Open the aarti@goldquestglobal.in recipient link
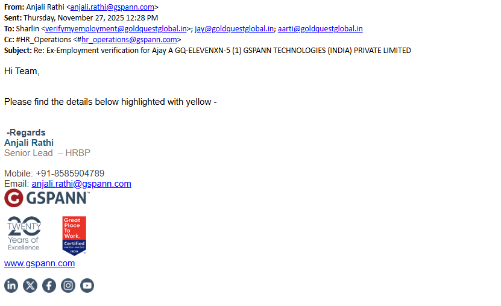Screen dimensions: 501x306 click(x=320, y=28)
